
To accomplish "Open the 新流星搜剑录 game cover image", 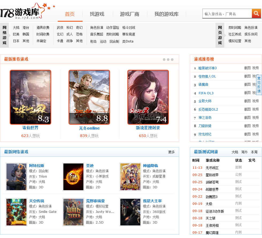I will point(148,97).
